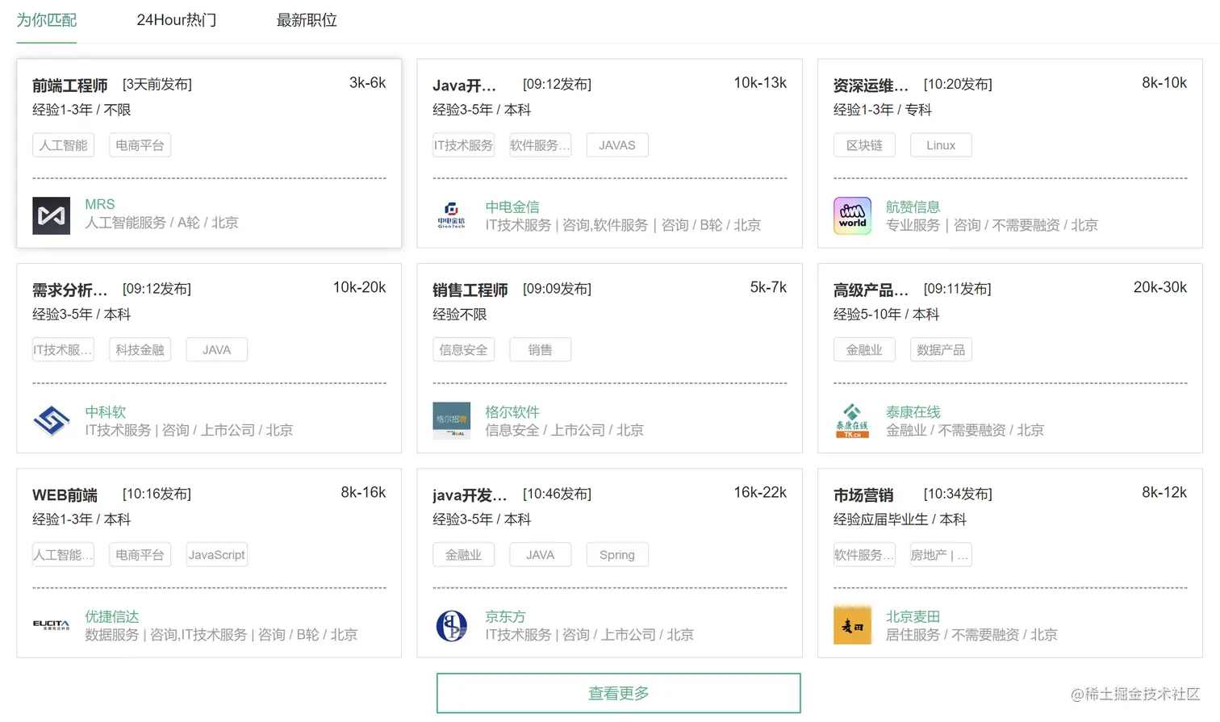The width and height of the screenshot is (1220, 722).
Task: Click the 泰康在线 TK logo
Action: tap(851, 420)
